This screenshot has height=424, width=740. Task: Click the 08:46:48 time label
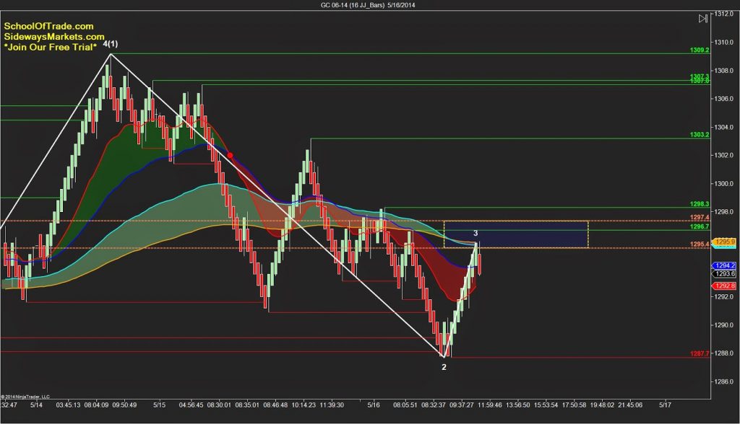[x=275, y=405]
